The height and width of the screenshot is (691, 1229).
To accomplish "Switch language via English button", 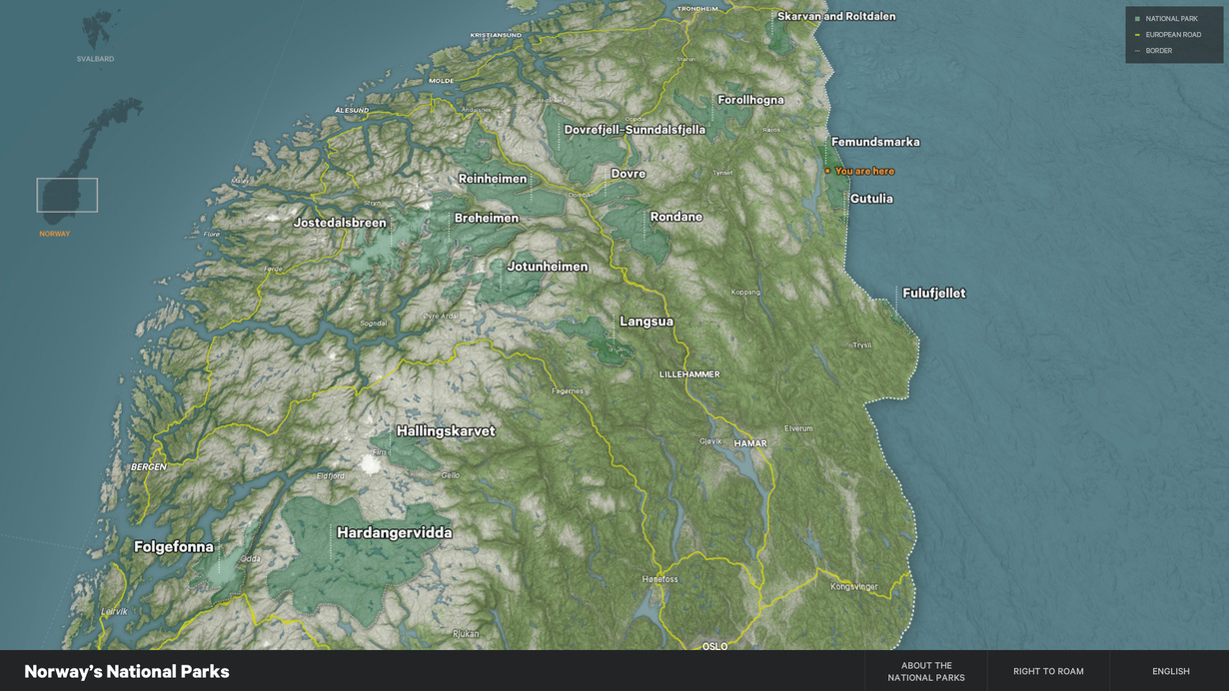I will 1170,671.
